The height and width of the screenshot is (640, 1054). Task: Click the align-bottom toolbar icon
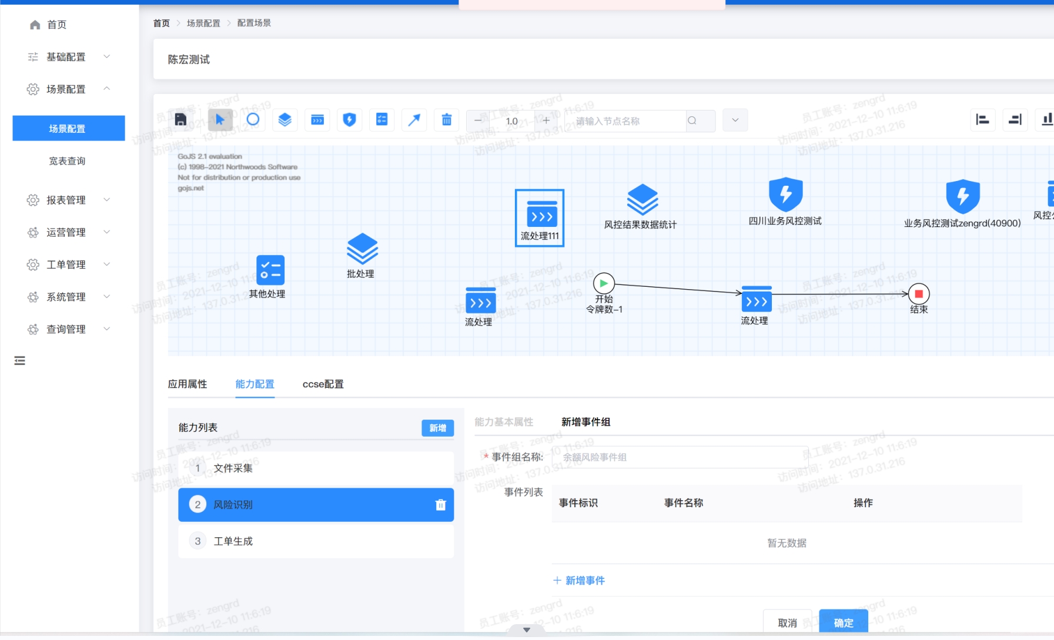coord(1046,120)
